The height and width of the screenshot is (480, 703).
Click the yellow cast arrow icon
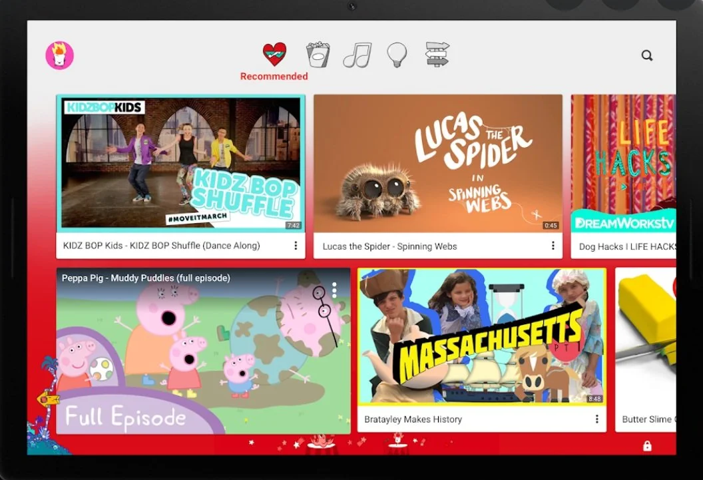(x=48, y=398)
